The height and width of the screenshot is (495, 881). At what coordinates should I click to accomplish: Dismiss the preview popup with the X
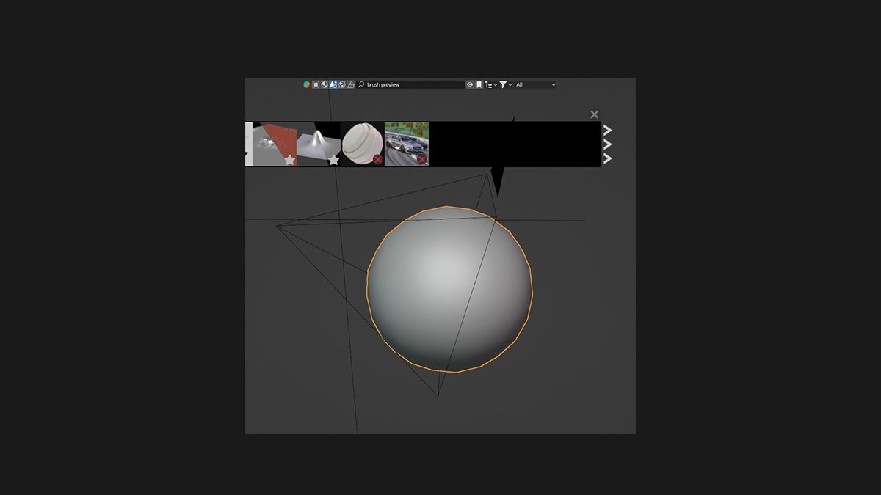click(x=594, y=114)
